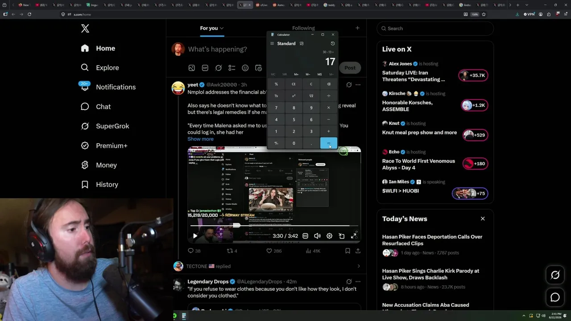
Task: Bookmark the yeet post
Action: (x=348, y=251)
